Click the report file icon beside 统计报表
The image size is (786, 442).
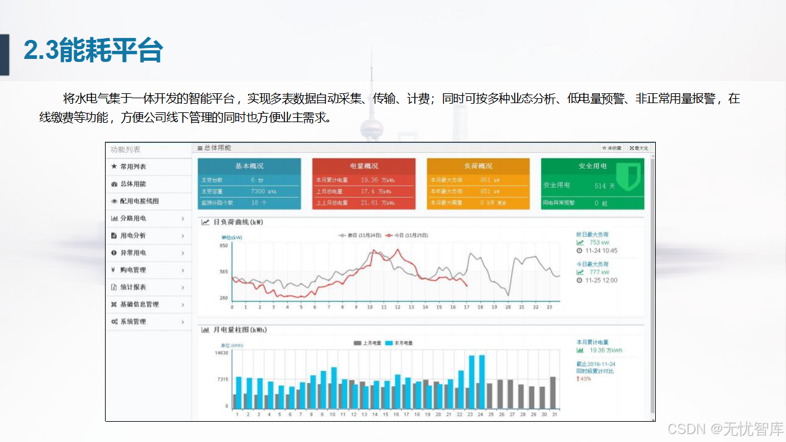pyautogui.click(x=114, y=287)
